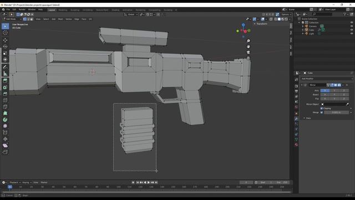
Task: Select the Select Box tool
Action: [5, 26]
